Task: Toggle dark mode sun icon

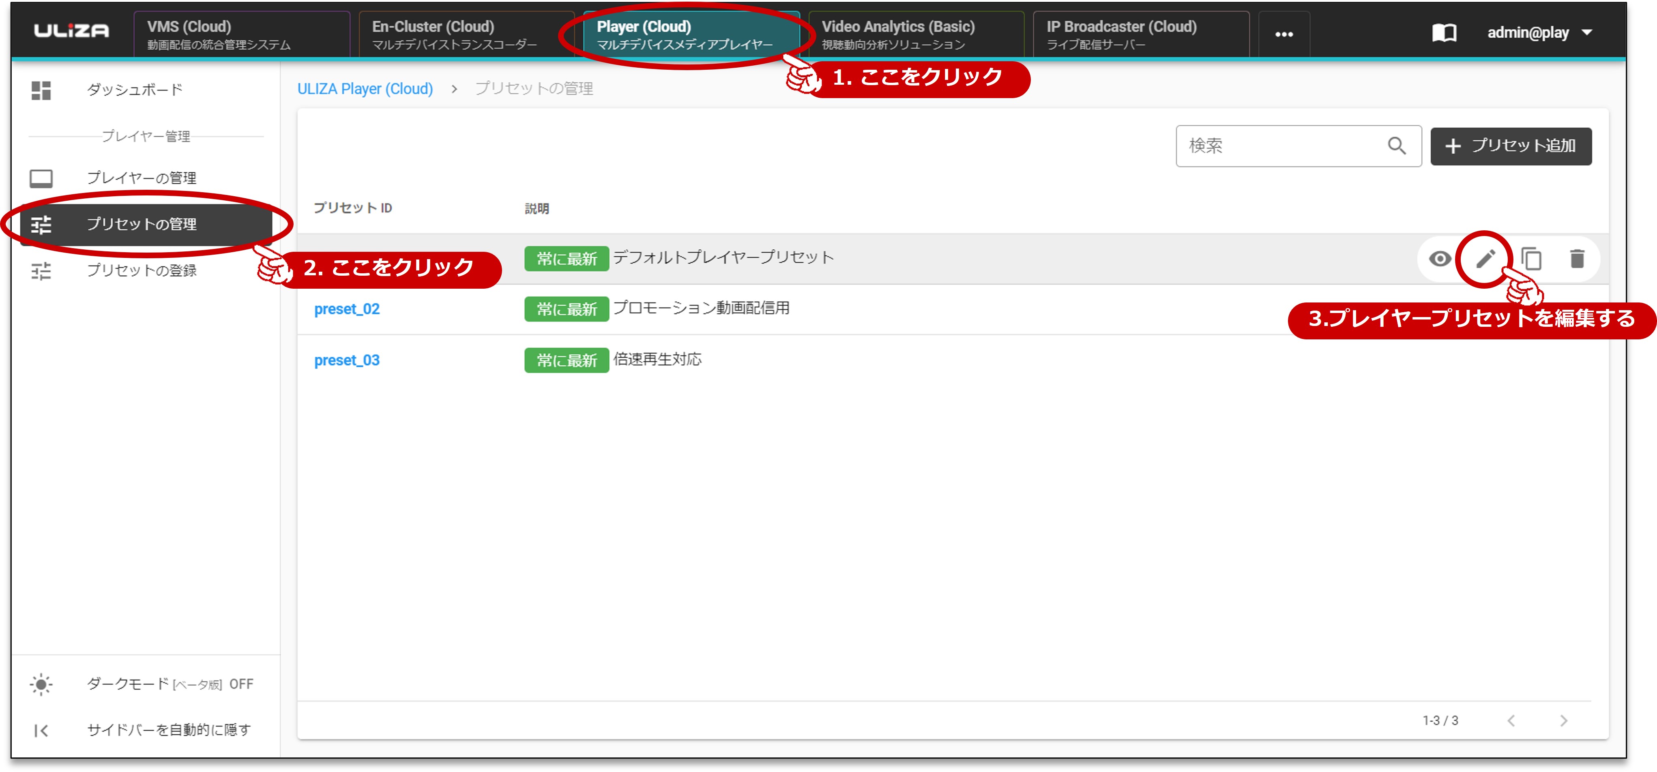Action: [x=41, y=684]
